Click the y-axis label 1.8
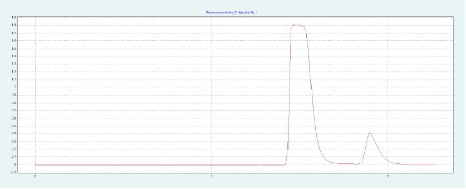The height and width of the screenshot is (189, 466). 13,25
